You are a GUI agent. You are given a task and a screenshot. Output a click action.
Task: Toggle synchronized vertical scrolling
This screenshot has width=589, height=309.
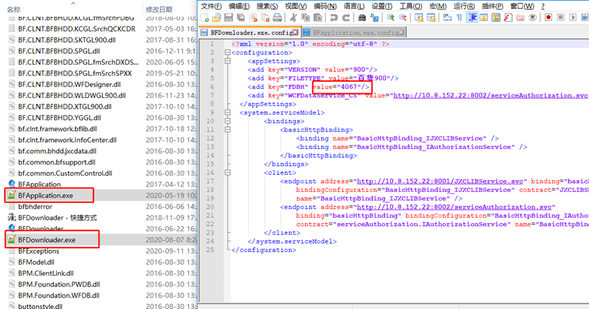click(x=419, y=17)
